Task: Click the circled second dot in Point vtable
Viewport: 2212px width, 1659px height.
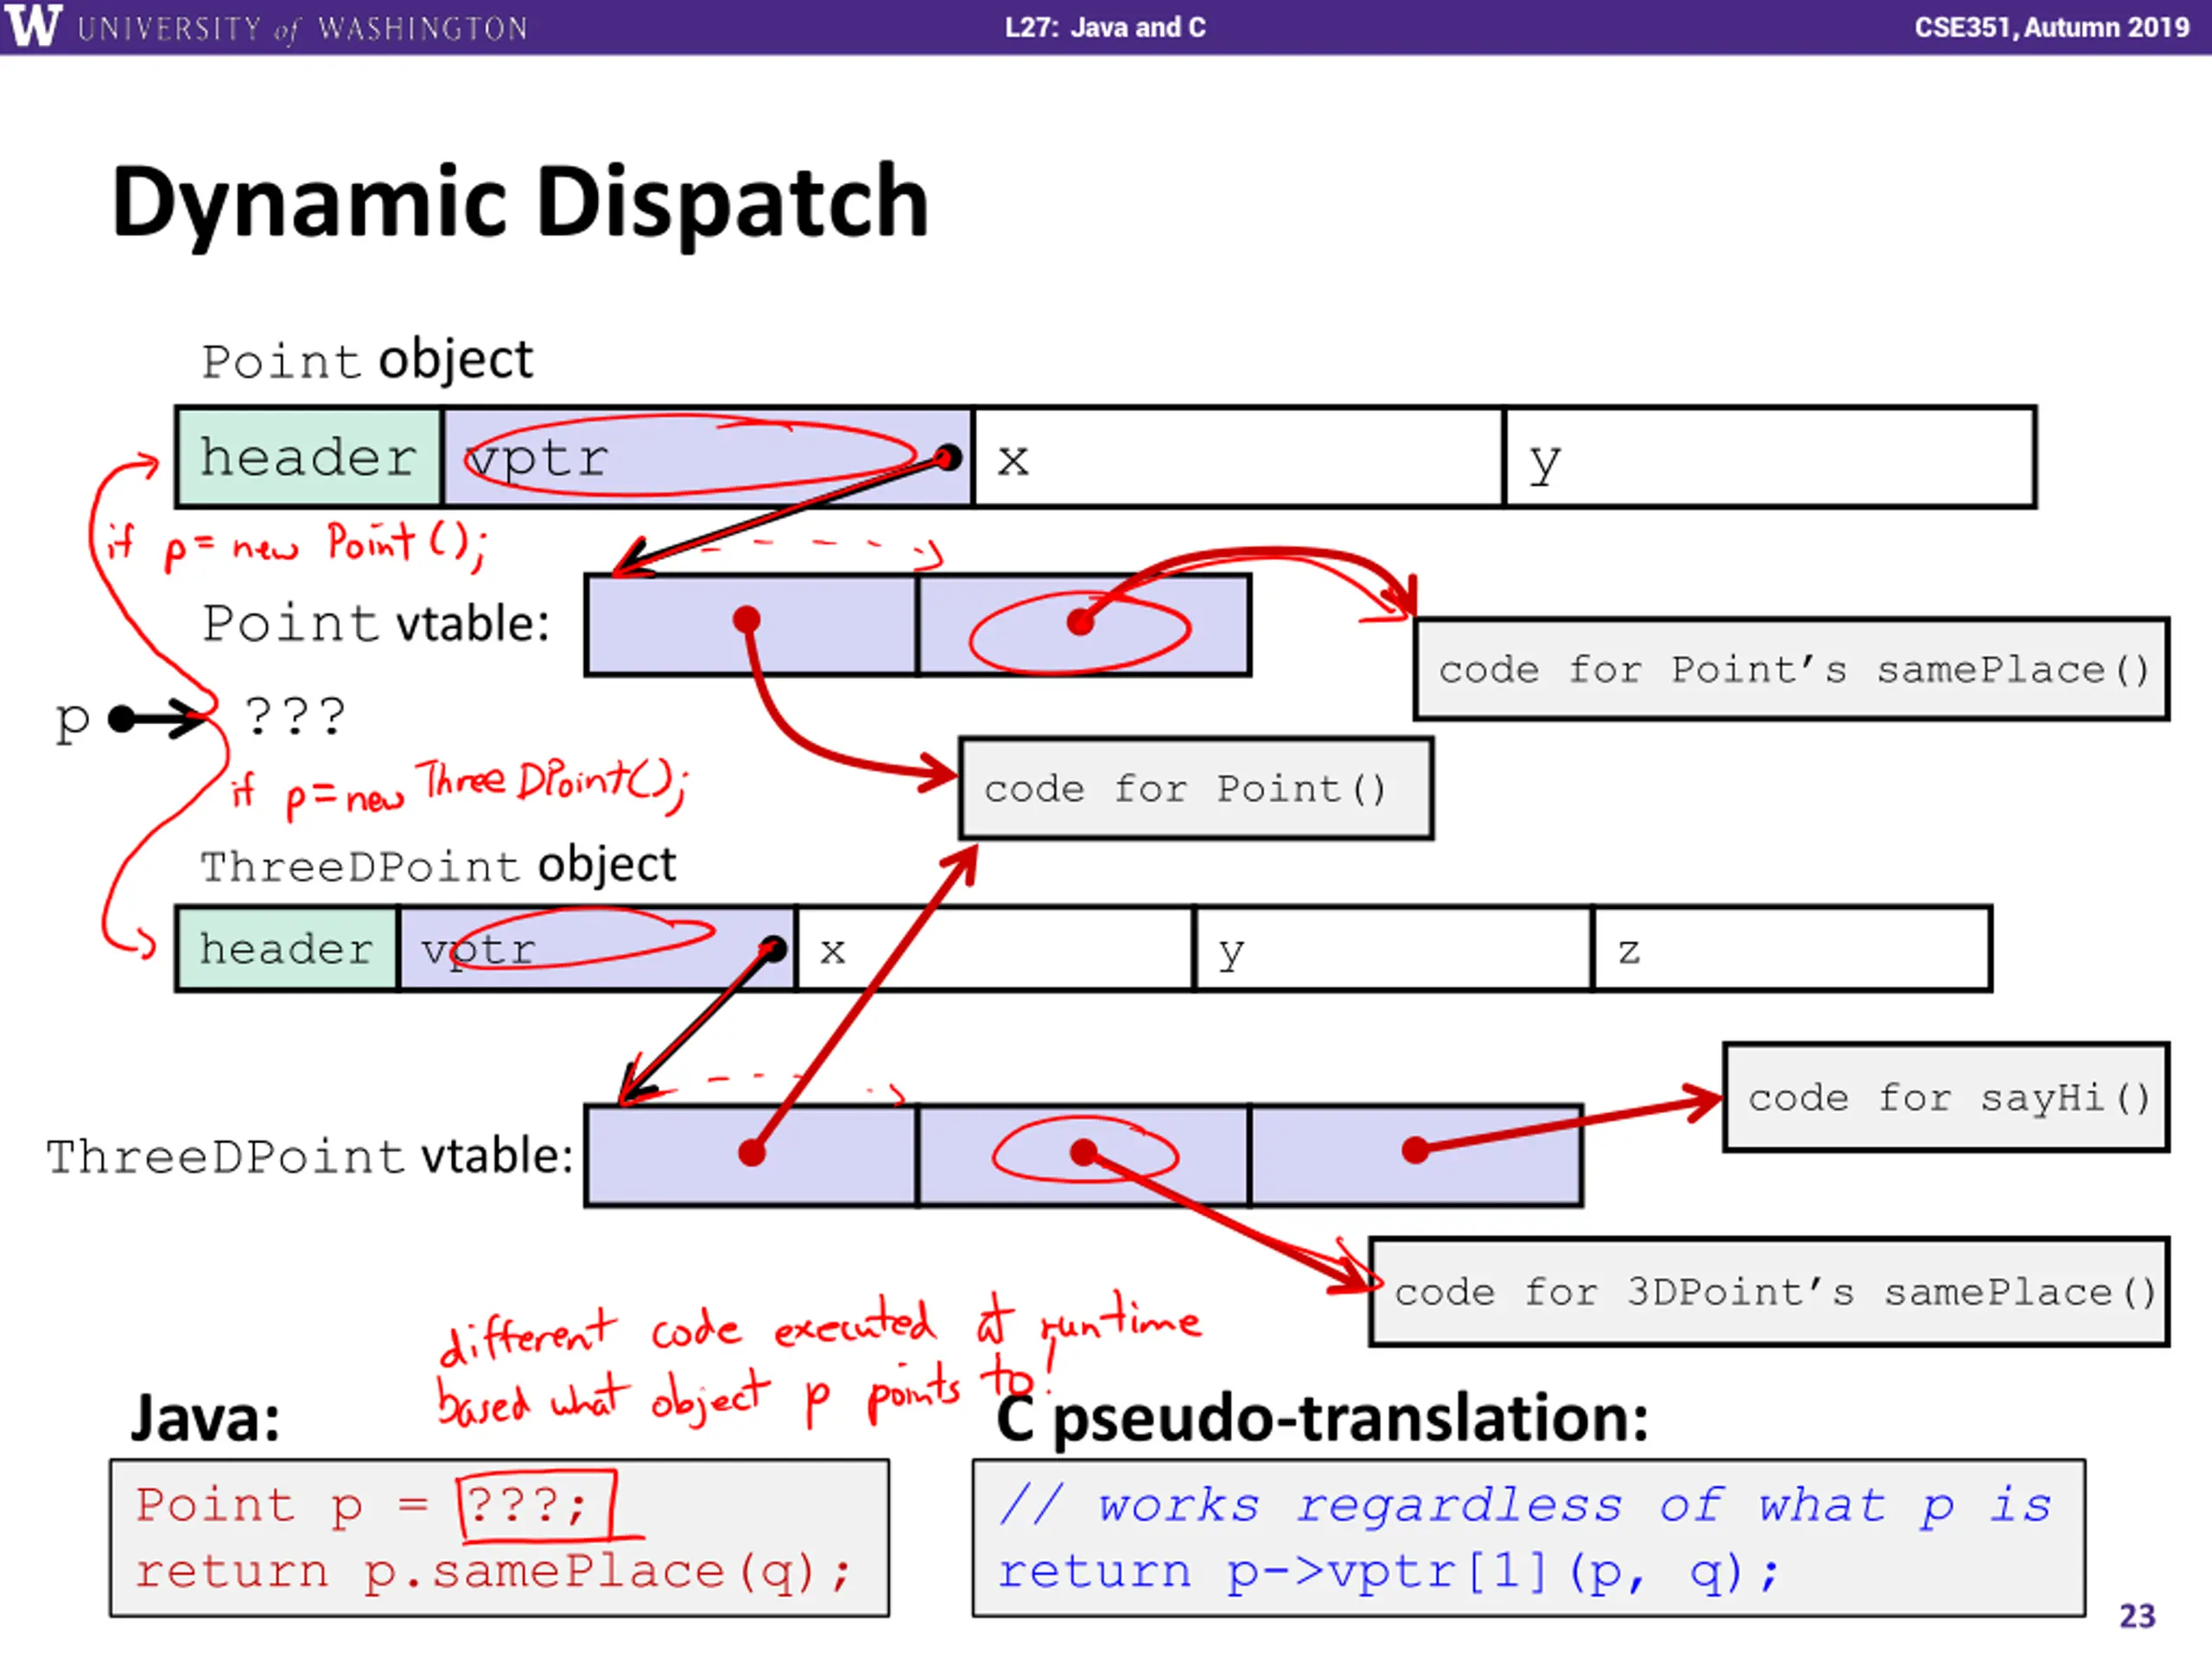Action: pos(1080,622)
